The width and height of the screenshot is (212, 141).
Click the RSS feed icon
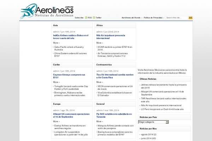click(x=86, y=18)
